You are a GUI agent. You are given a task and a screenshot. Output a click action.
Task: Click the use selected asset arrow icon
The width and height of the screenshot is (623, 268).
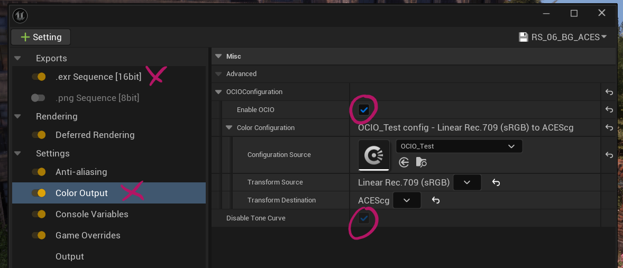(x=404, y=162)
